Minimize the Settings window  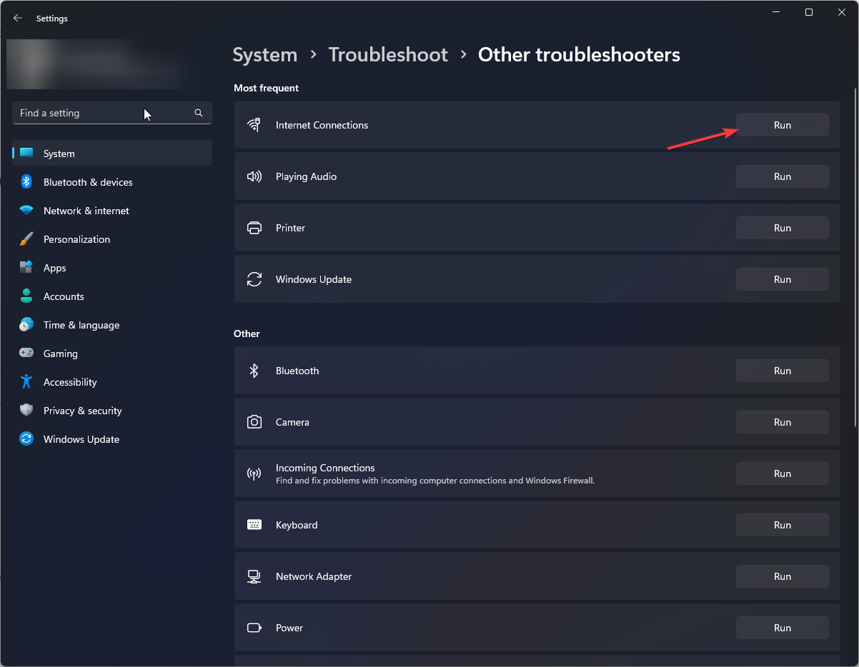tap(776, 12)
